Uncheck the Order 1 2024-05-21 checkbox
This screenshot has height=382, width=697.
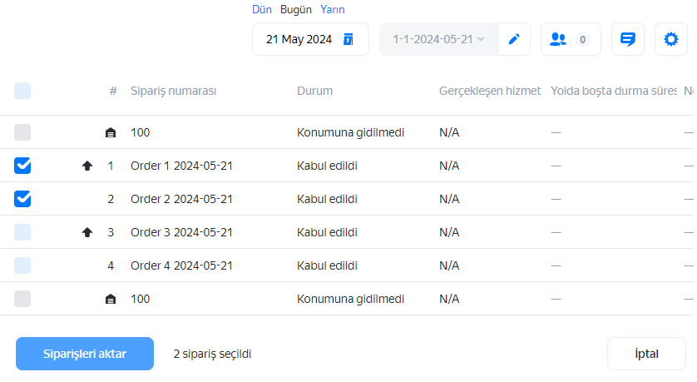(x=23, y=166)
